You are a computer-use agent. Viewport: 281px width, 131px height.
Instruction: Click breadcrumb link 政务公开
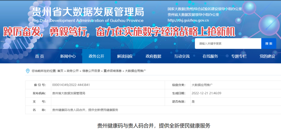tap(73, 71)
